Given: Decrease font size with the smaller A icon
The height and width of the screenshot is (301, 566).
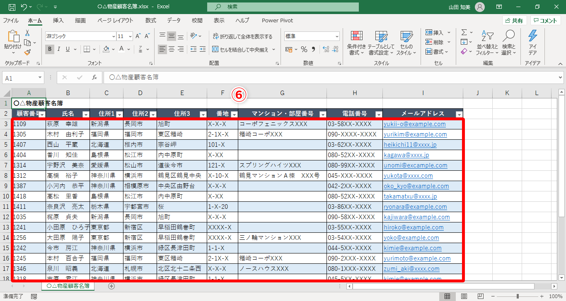Looking at the screenshot, I should 148,36.
